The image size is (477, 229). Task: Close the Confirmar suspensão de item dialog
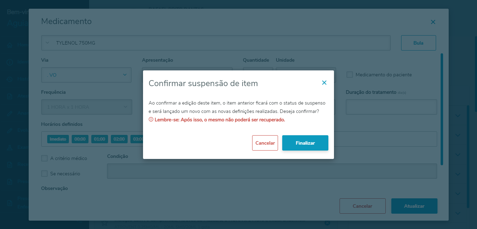pos(324,83)
